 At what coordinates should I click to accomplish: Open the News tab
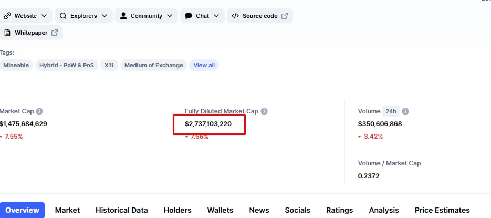[259, 210]
